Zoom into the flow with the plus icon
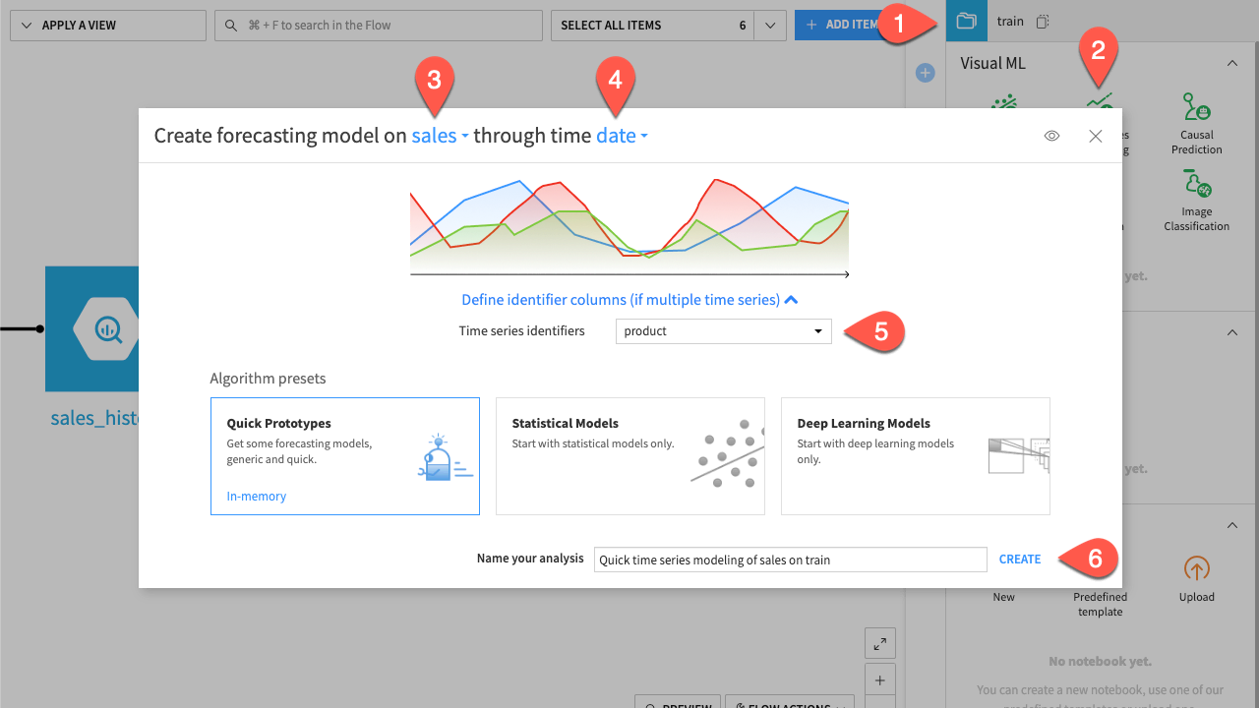1259x708 pixels. tap(879, 678)
